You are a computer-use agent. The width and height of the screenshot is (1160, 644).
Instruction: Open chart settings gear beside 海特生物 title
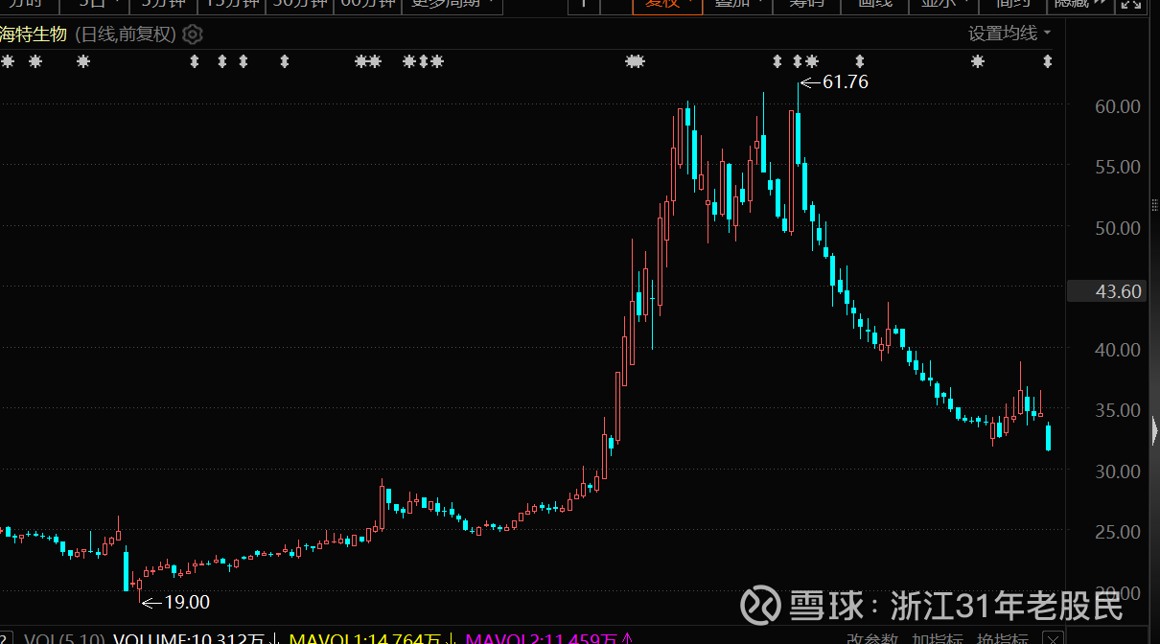193,35
